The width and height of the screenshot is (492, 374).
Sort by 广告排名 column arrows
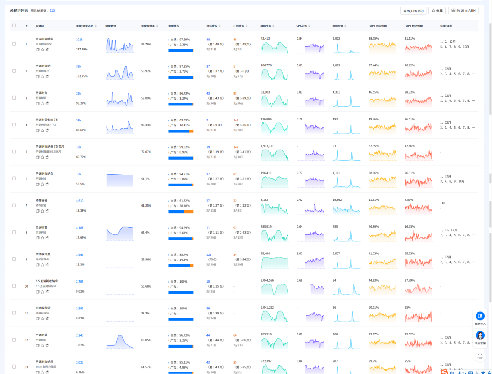tap(246, 26)
